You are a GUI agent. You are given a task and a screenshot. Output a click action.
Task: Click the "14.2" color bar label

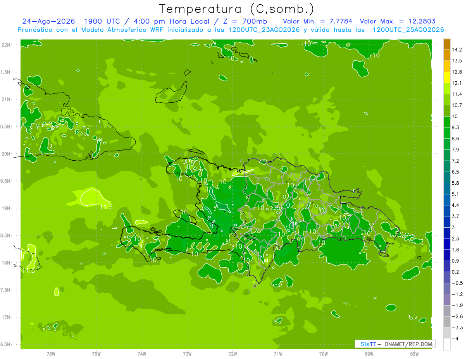(457, 50)
